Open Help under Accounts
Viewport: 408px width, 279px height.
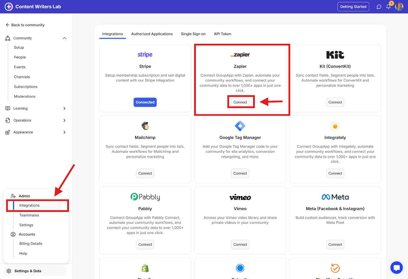pyautogui.click(x=23, y=254)
